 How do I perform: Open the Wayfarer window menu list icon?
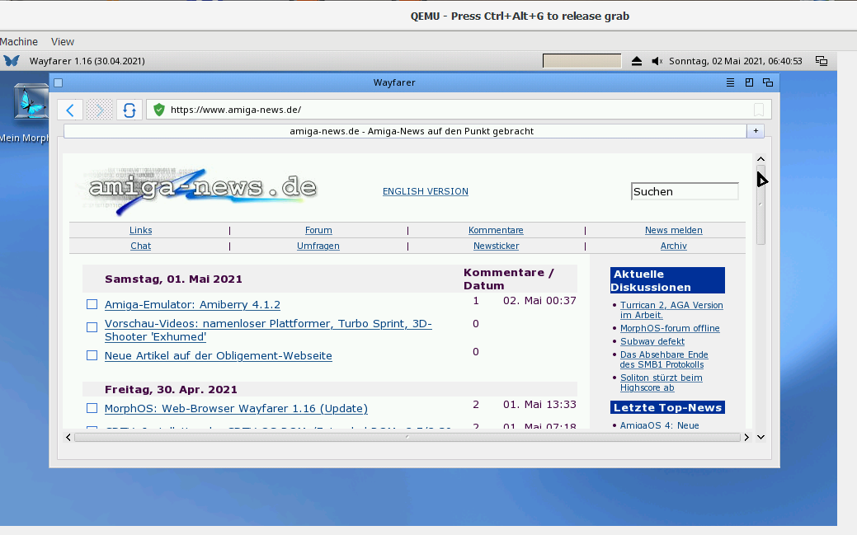(x=730, y=82)
